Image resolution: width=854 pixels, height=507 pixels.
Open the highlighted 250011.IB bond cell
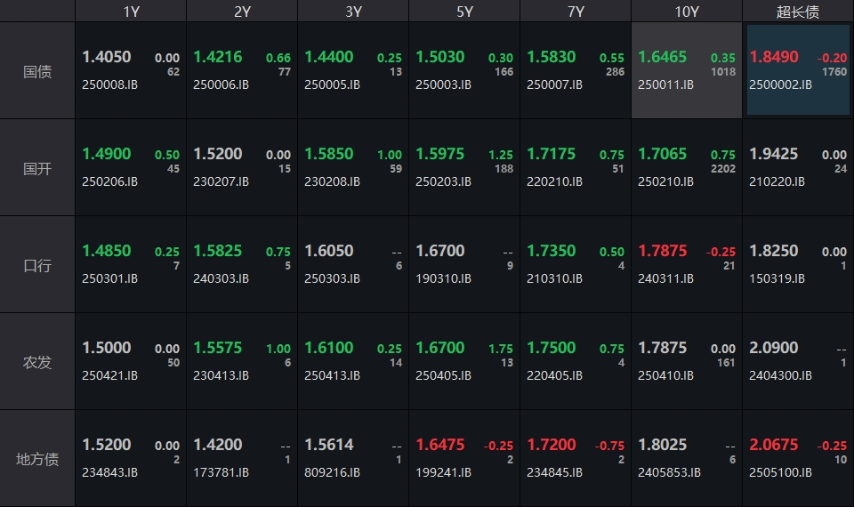686,71
